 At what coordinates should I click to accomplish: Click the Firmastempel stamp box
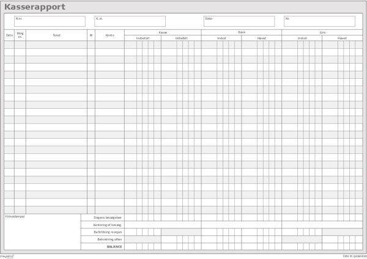coord(42,232)
